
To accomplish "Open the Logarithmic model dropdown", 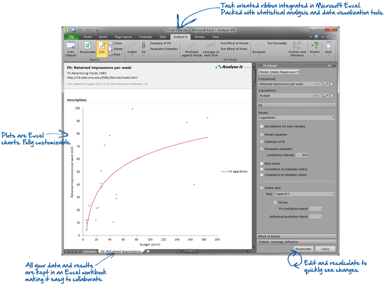I will [297, 118].
